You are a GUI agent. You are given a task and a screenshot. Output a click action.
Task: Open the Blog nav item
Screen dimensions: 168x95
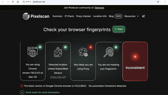click(x=111, y=16)
